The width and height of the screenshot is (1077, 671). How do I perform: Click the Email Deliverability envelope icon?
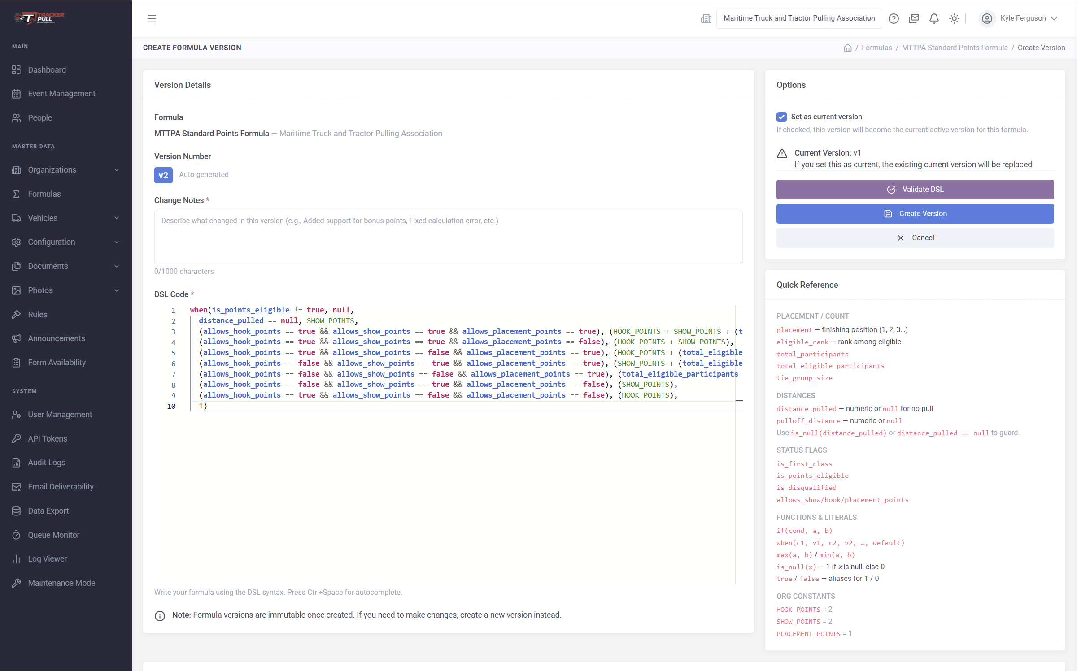[17, 487]
